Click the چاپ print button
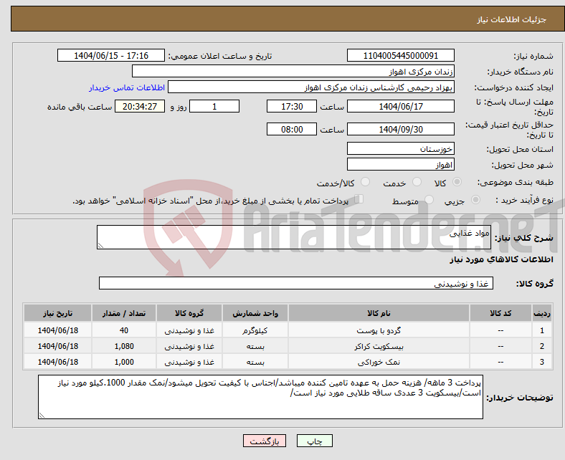 [x=315, y=441]
